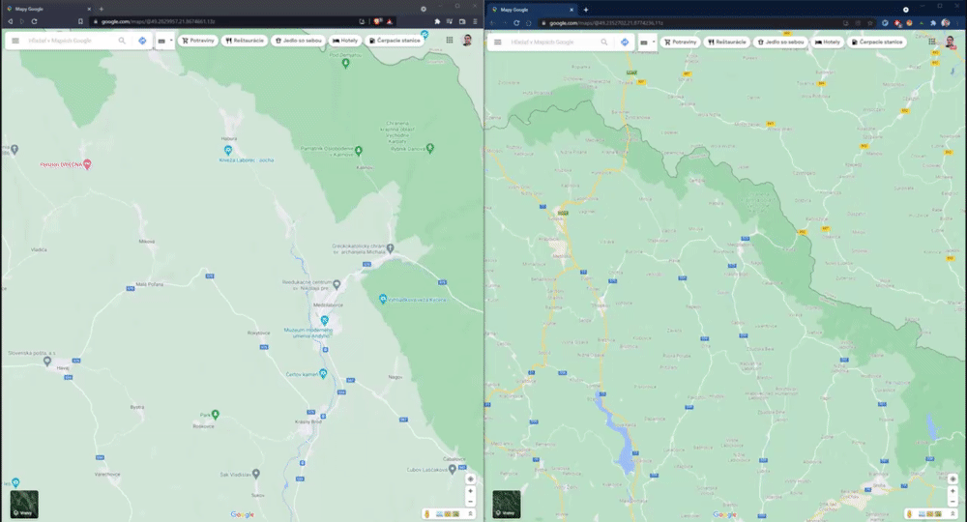Viewport: 967px width, 522px height.
Task: Click Reštaurácie chip in left Maps window
Action: coord(245,41)
